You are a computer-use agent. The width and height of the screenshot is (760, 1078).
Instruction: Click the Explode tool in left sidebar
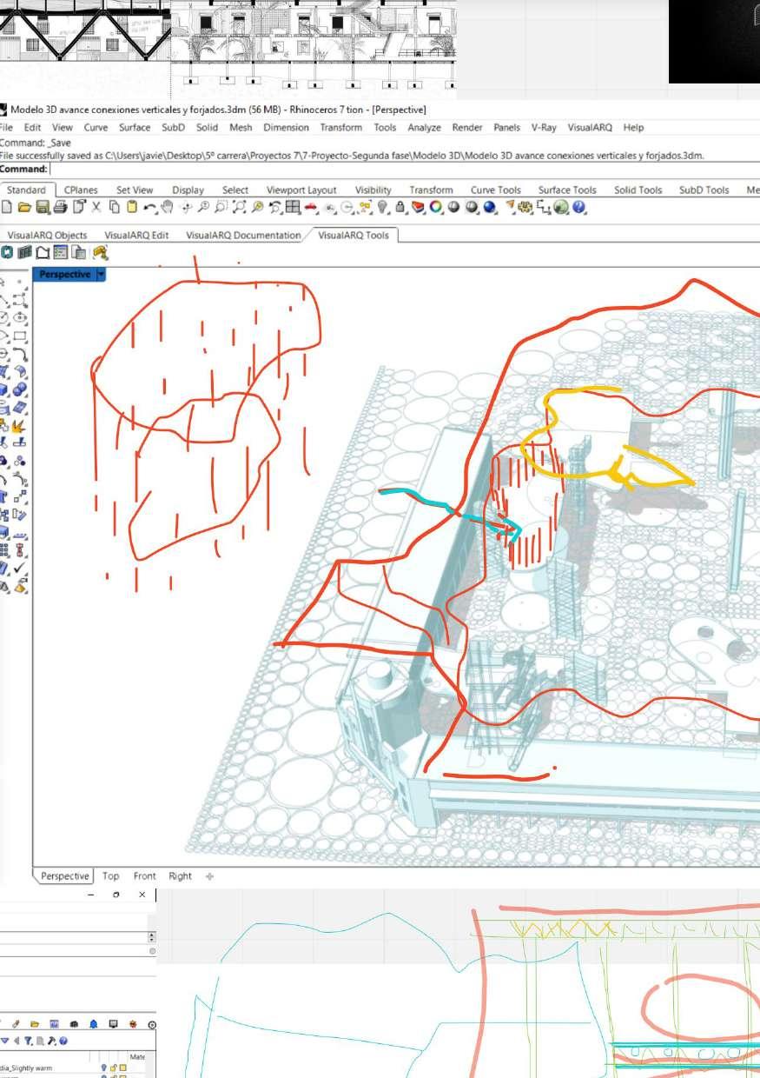(x=20, y=427)
